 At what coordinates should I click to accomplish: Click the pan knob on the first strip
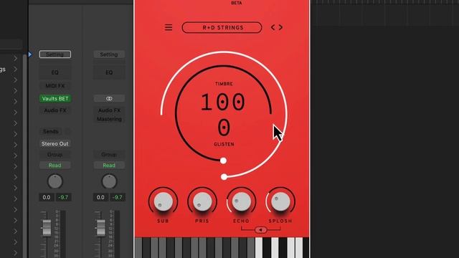(55, 181)
